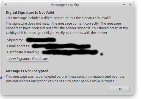Click the sentence saying the signature is invalid
This screenshot has width=141, height=99.
click(x=59, y=18)
